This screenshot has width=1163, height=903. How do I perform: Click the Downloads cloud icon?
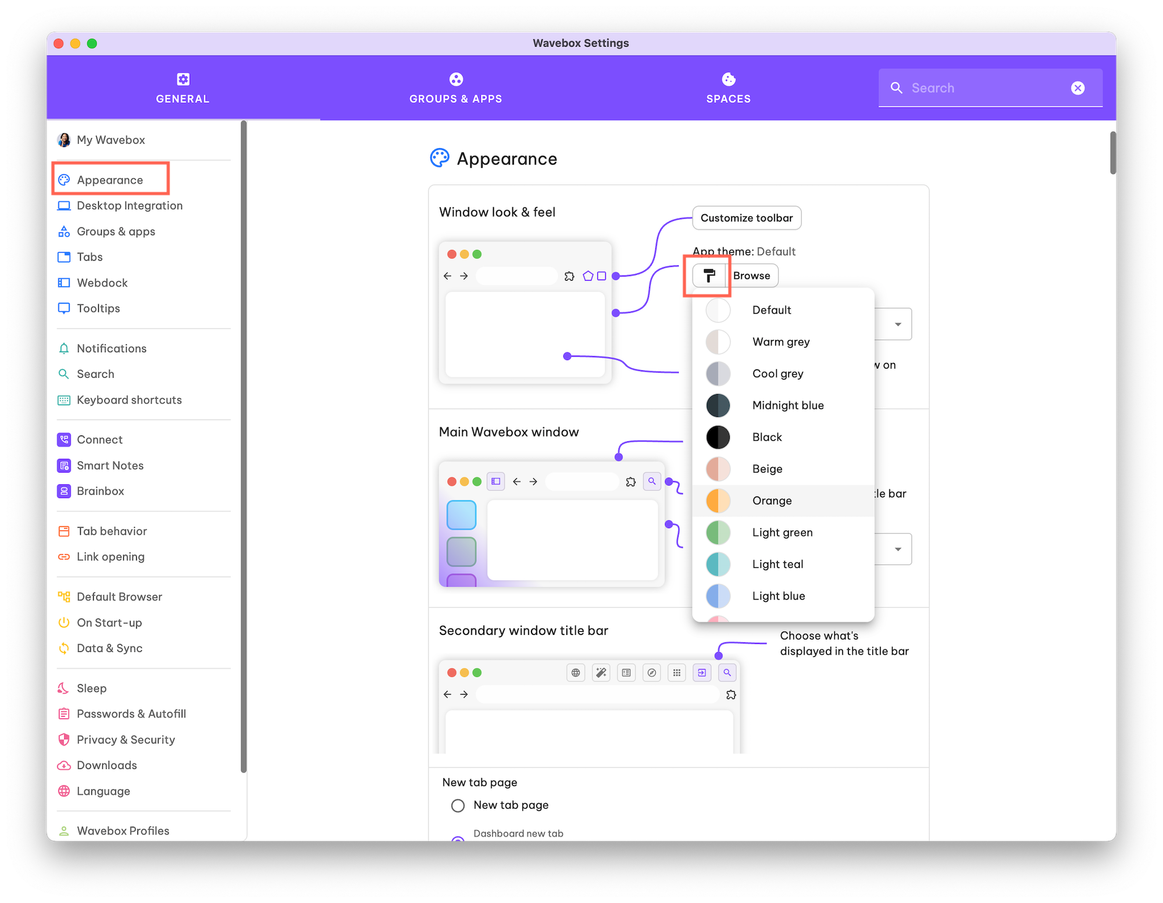point(64,765)
